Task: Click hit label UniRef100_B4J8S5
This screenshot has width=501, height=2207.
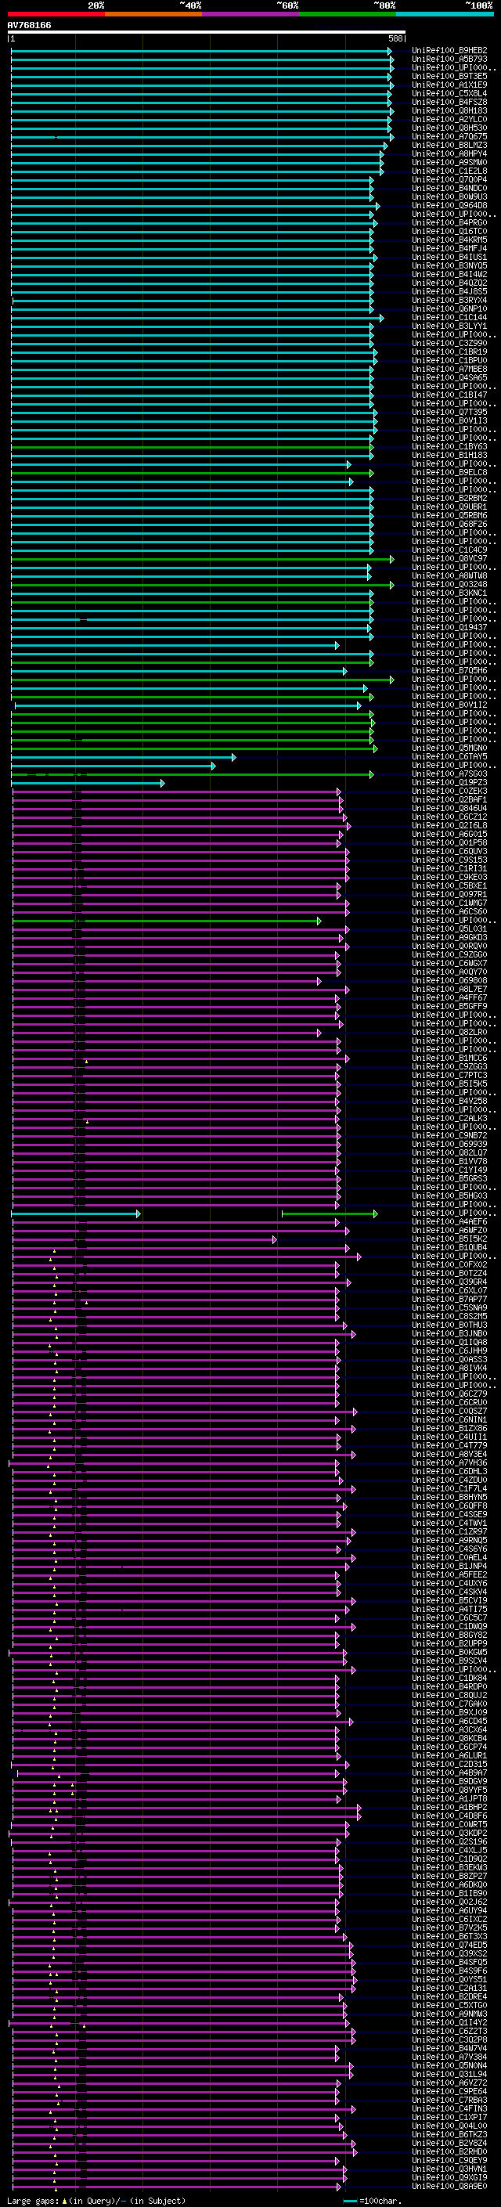Action: (x=449, y=291)
